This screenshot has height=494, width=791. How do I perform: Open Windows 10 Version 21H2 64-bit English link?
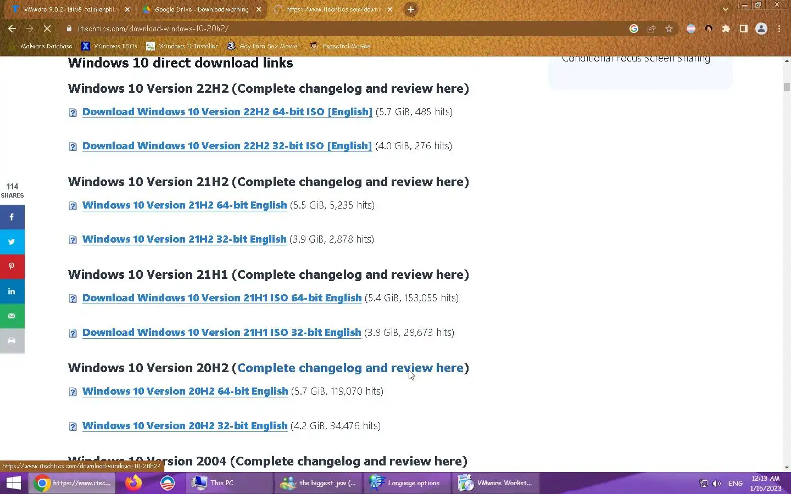point(185,205)
